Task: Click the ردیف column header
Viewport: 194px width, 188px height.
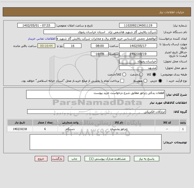Action: pyautogui.click(x=183, y=122)
